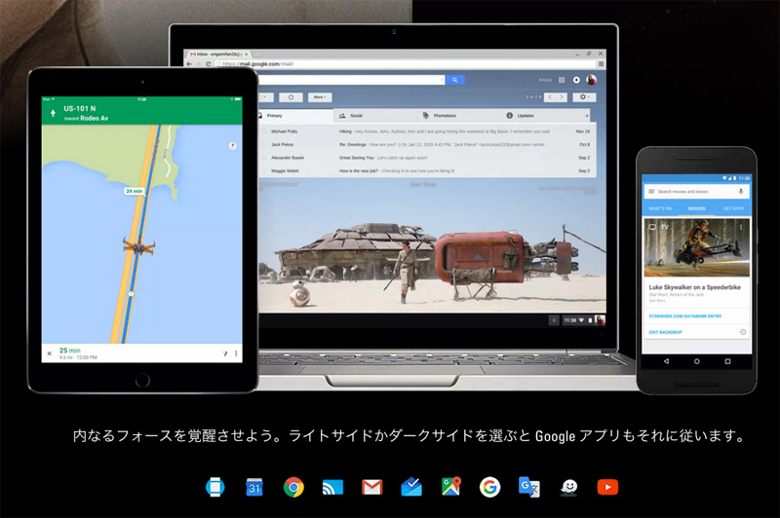
Task: Star the Maggie Walsh email
Action: pyautogui.click(x=264, y=170)
